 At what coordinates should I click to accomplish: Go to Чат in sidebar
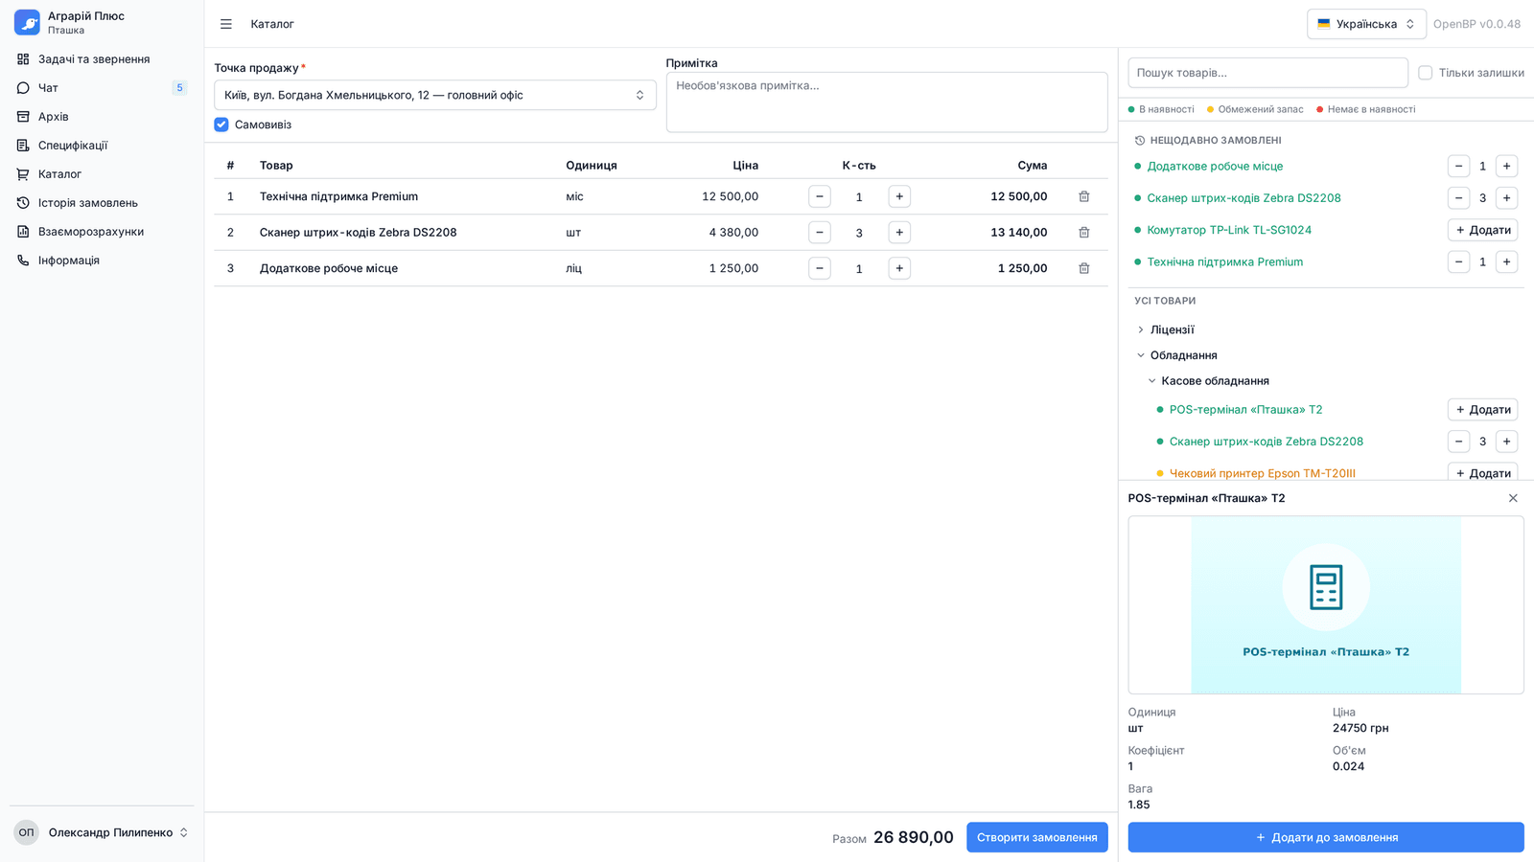48,88
